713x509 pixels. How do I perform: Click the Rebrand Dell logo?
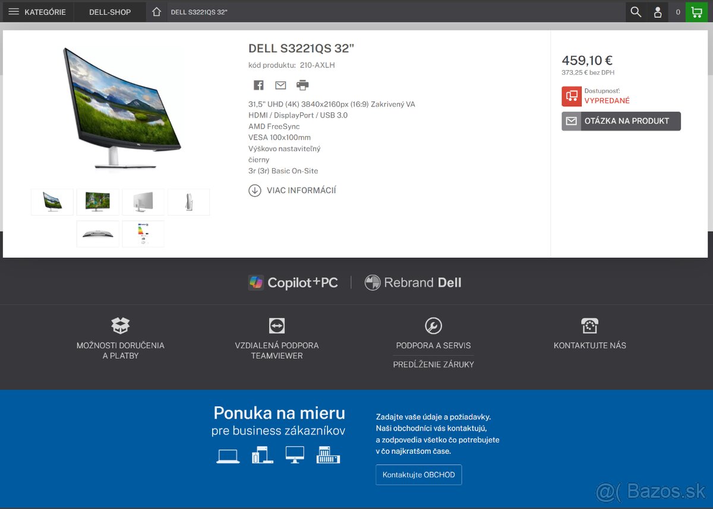[x=413, y=282]
